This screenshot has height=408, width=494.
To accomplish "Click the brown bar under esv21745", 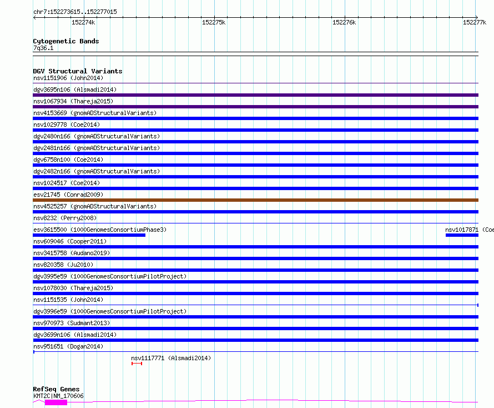I will click(255, 200).
